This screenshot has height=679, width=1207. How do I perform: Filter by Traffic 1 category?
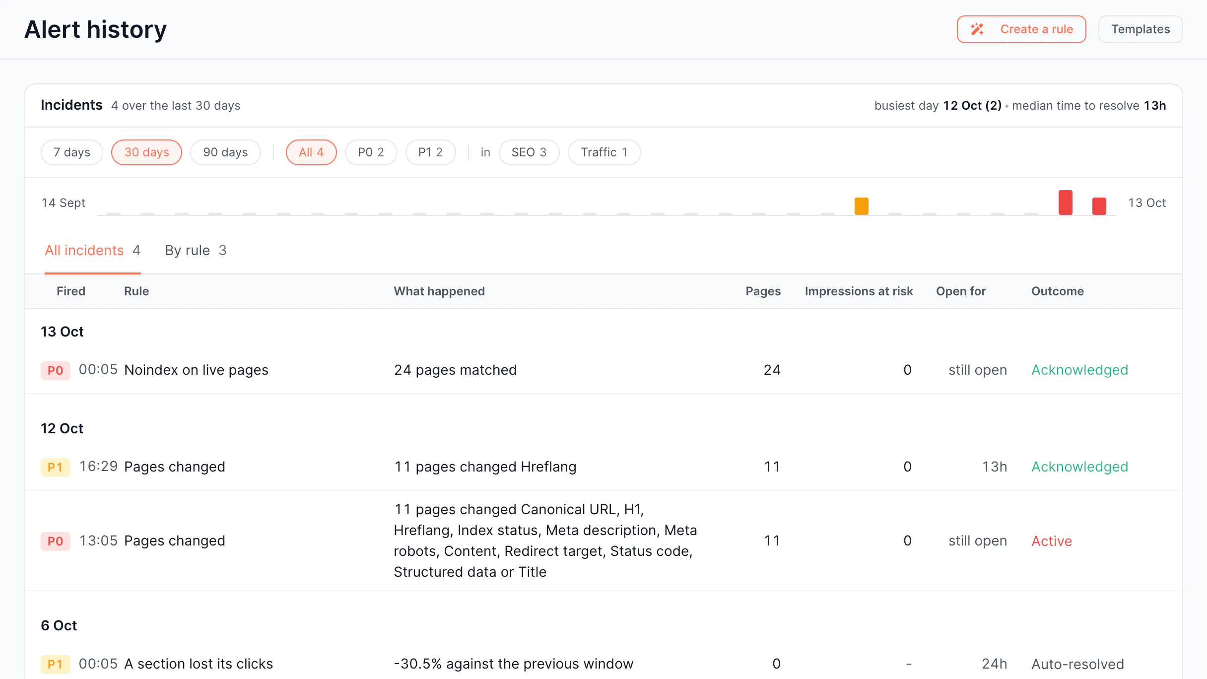(x=604, y=152)
